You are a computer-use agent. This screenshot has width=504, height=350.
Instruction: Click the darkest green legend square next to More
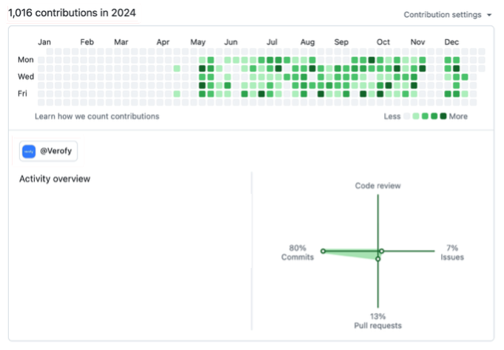(443, 116)
